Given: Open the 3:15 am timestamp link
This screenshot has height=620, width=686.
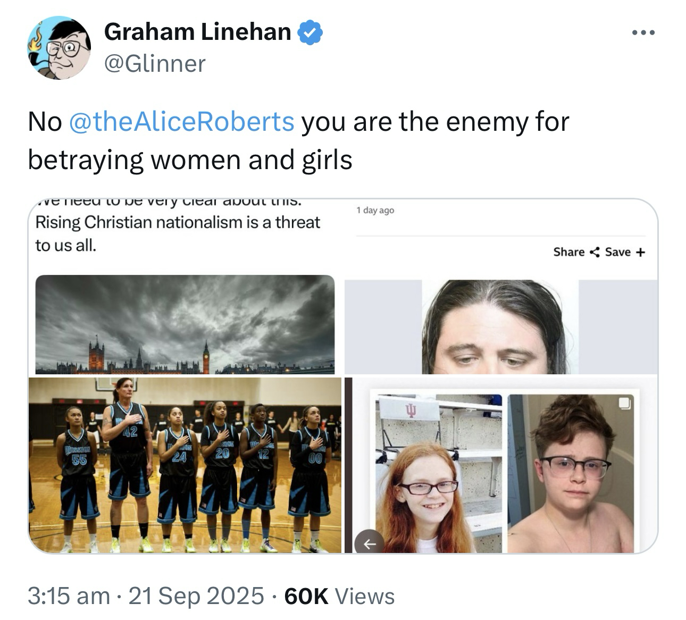Looking at the screenshot, I should tap(69, 596).
